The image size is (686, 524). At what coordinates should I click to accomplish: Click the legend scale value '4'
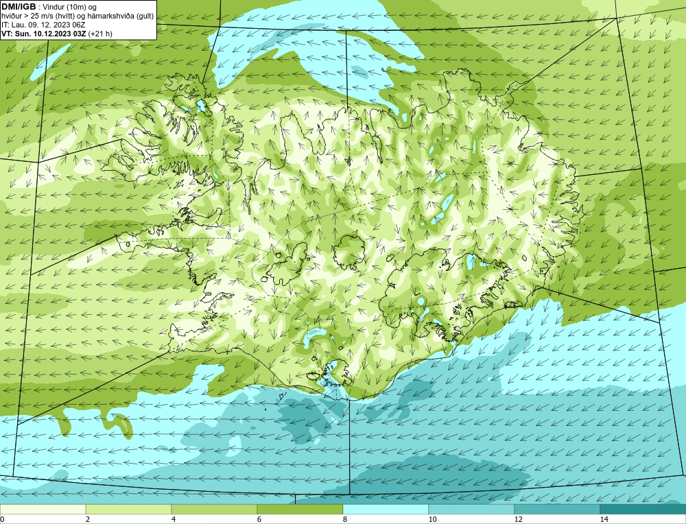(174, 519)
